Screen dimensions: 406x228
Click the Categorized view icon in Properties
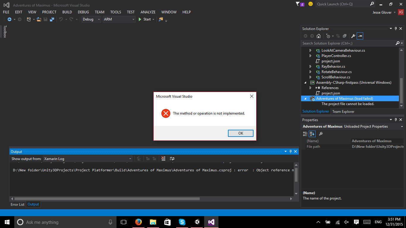pos(305,134)
